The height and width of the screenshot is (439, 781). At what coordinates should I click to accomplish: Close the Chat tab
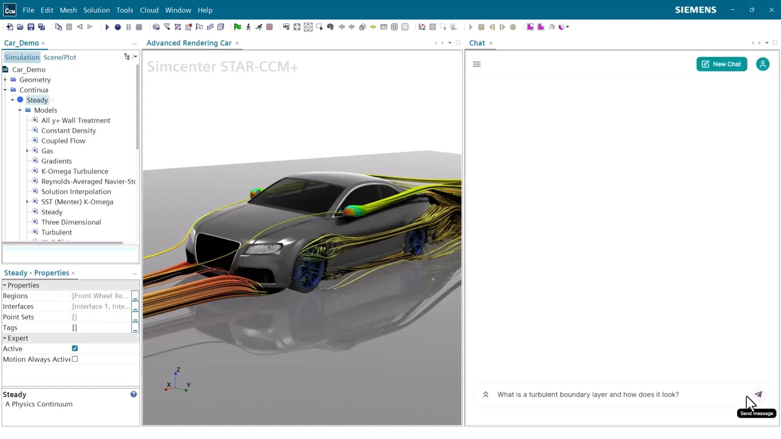(491, 43)
